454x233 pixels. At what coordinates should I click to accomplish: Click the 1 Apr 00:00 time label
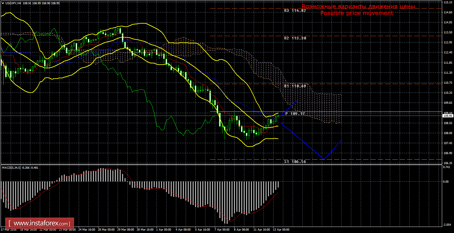164,230
